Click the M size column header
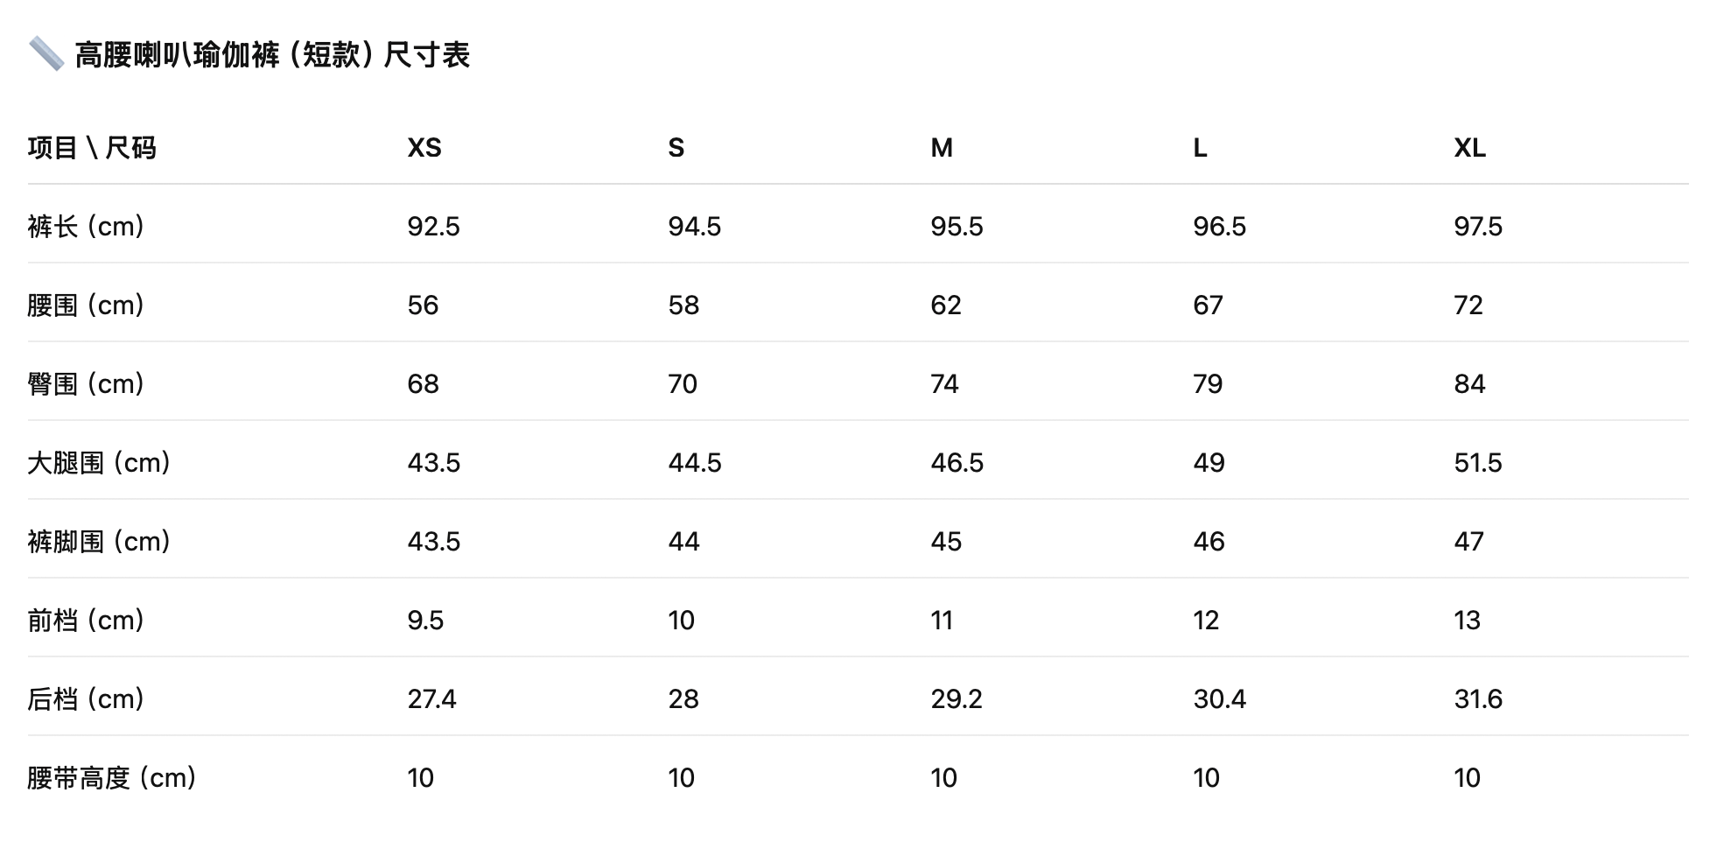Screen dimensions: 1724x842 pos(942,148)
